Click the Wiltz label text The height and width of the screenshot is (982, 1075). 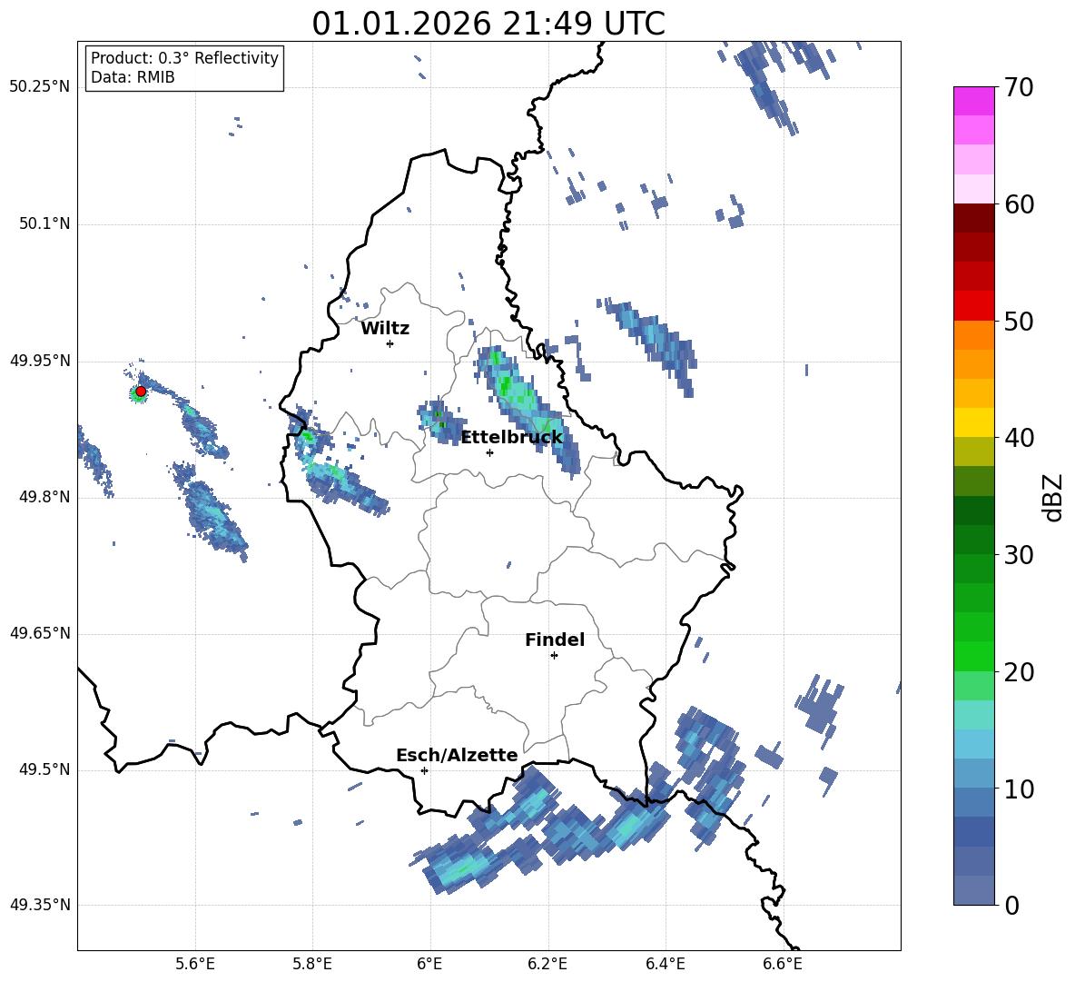(385, 329)
